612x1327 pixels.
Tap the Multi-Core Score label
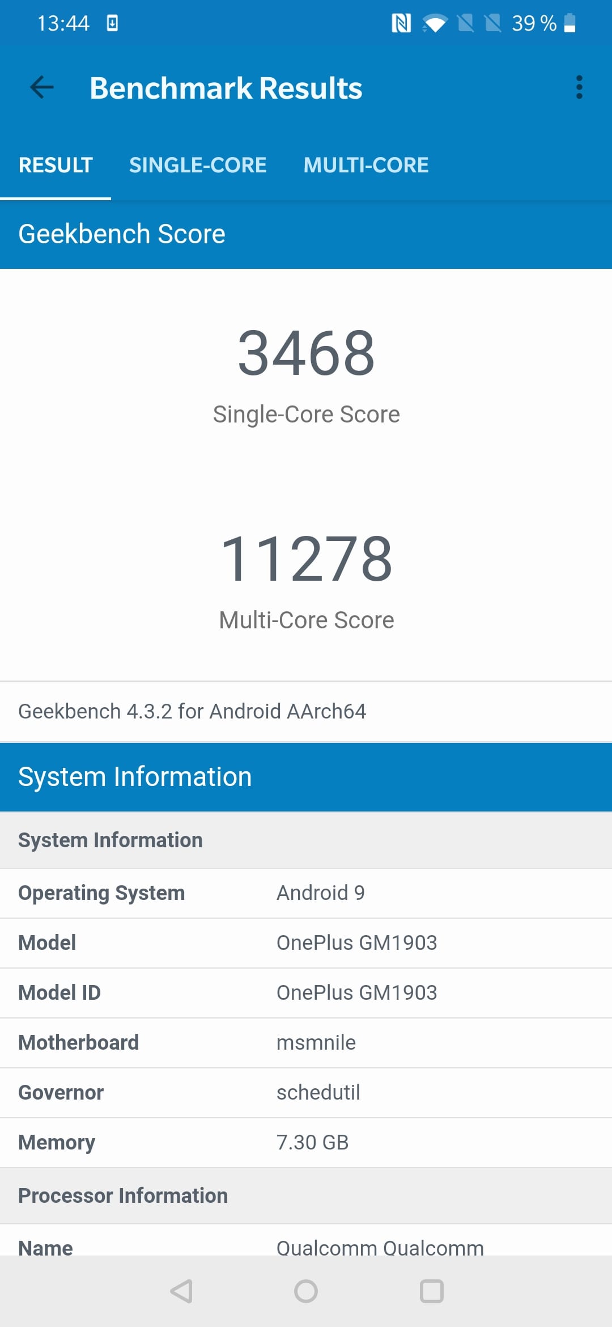pos(306,620)
